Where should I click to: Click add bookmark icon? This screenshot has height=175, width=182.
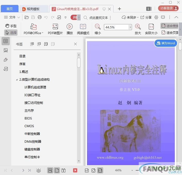tap(46, 44)
